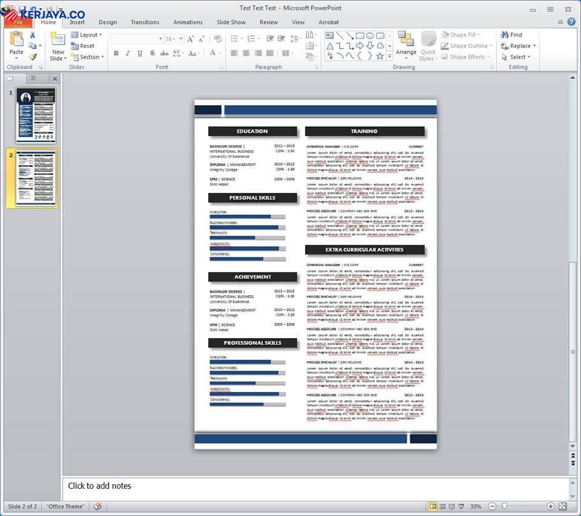Open the Review tab
This screenshot has width=581, height=516.
click(x=269, y=22)
